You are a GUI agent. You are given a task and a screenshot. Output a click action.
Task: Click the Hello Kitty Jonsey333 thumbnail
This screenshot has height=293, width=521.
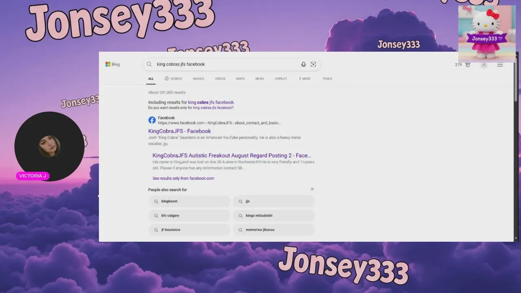point(487,34)
